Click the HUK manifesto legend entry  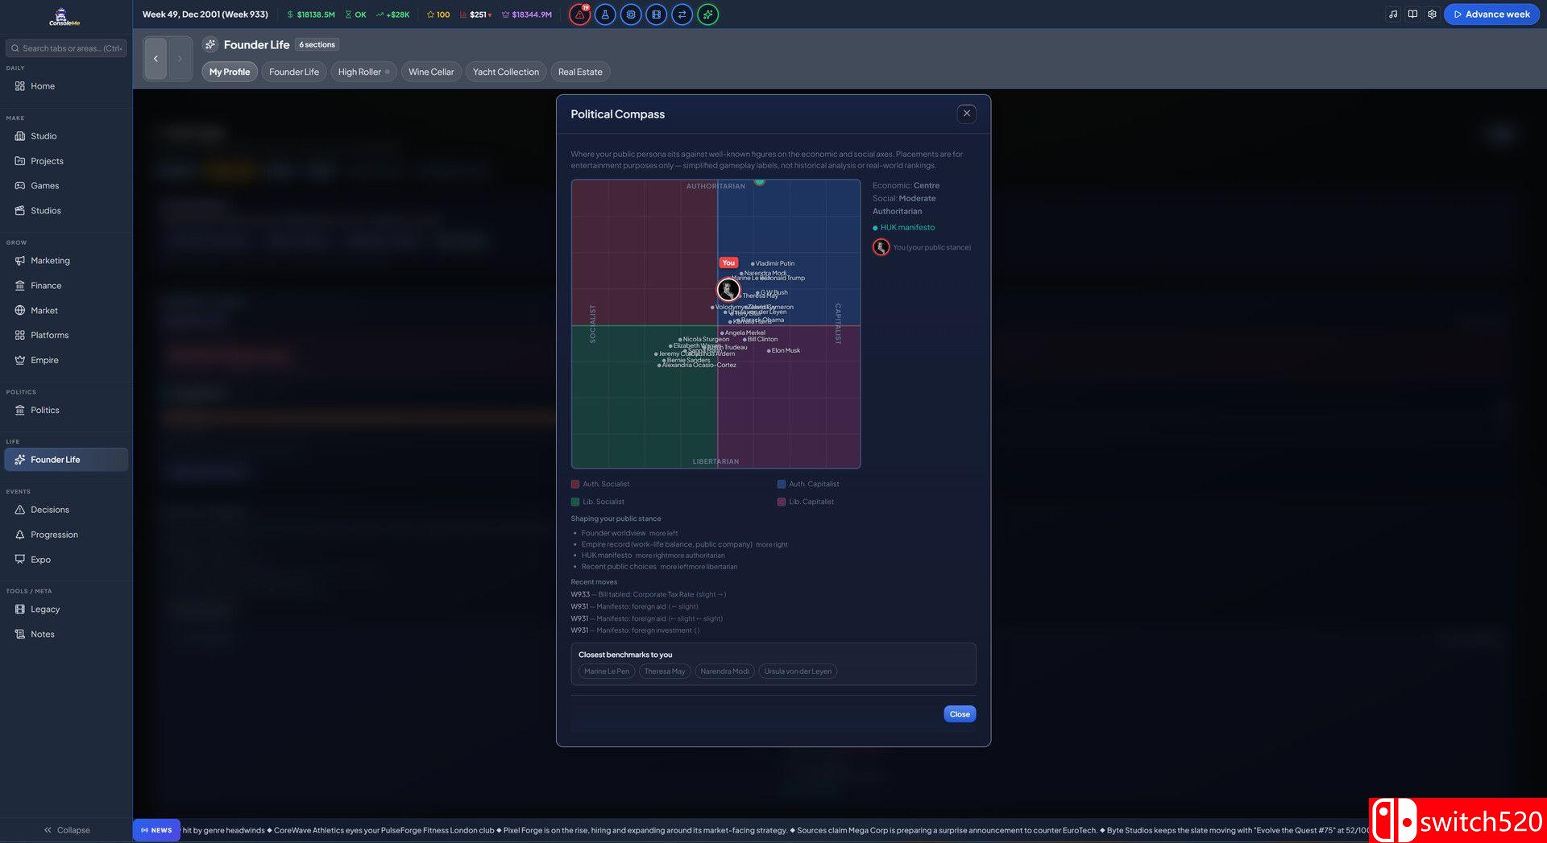pyautogui.click(x=904, y=228)
